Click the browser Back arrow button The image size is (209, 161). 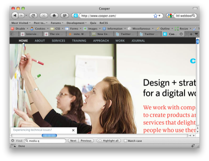click(15, 16)
